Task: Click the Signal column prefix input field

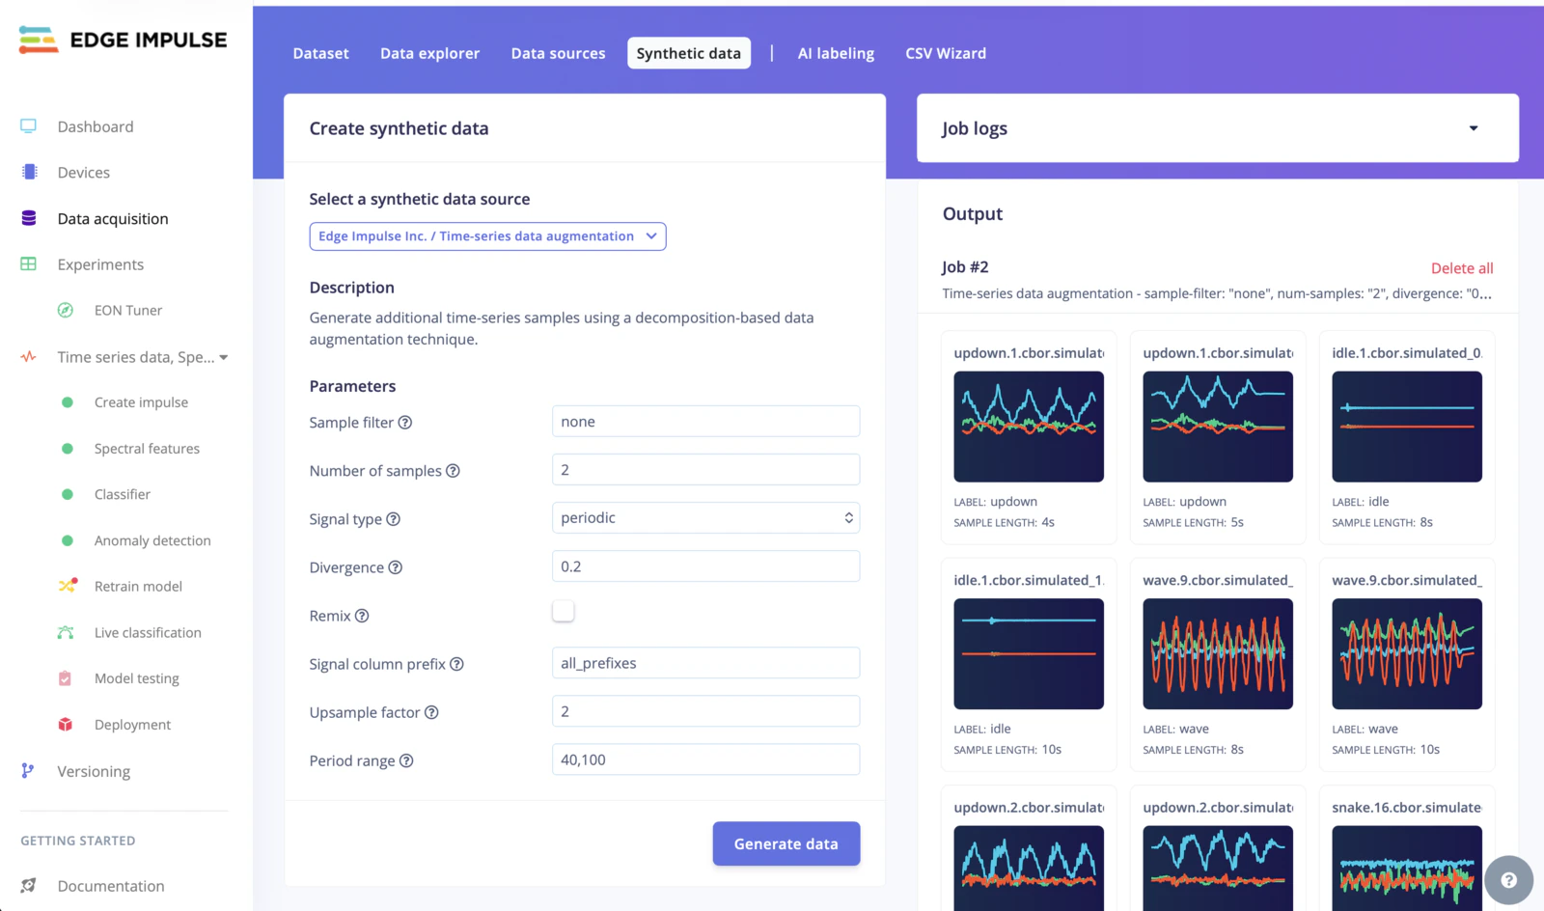Action: pos(705,662)
